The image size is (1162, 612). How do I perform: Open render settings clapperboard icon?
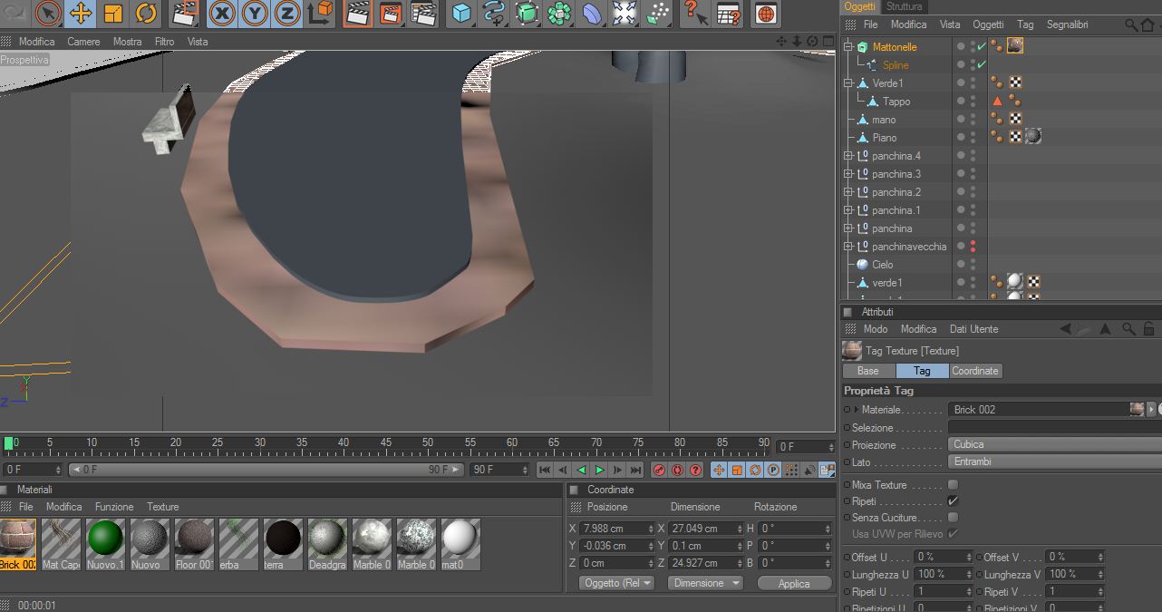pyautogui.click(x=423, y=14)
